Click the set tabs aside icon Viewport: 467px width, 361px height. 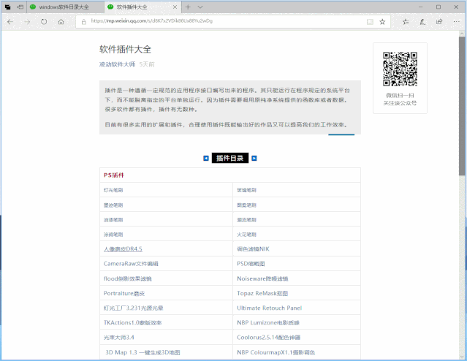coord(20,7)
